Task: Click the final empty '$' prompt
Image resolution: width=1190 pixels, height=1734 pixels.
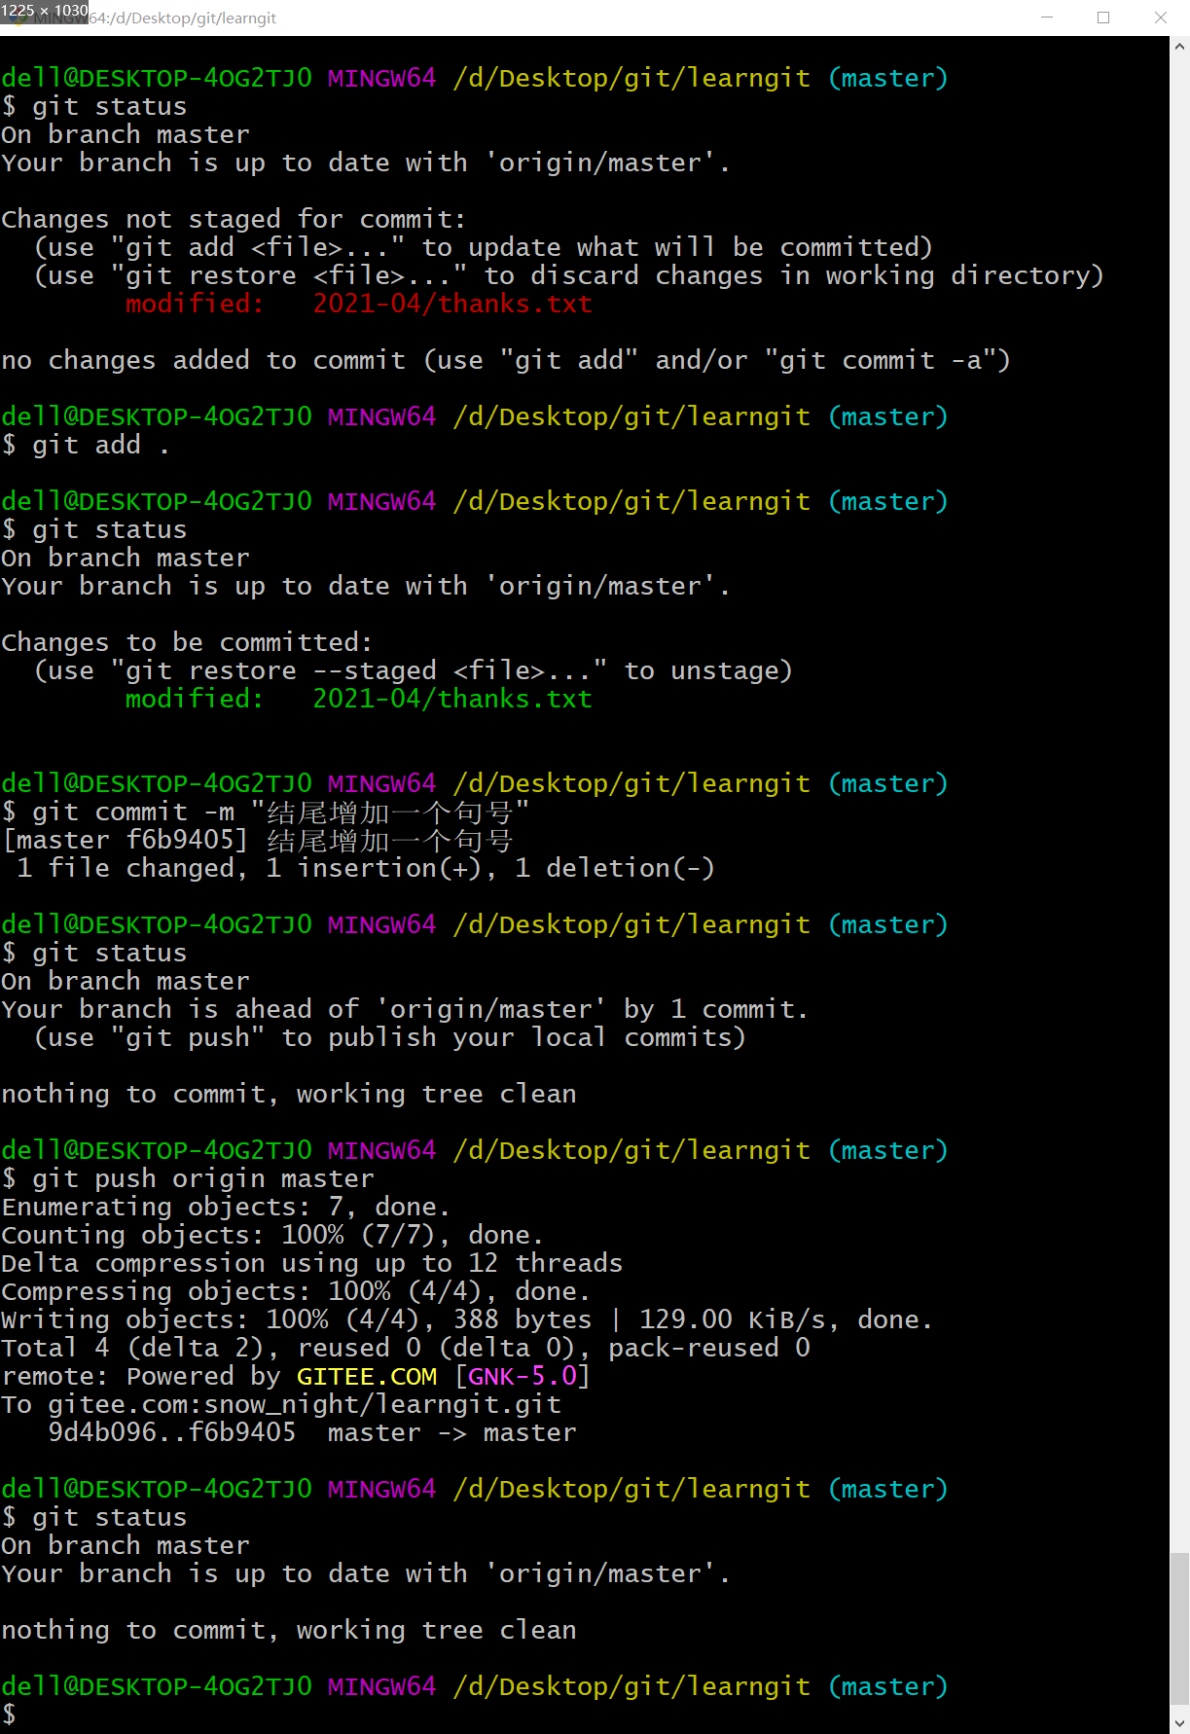Action: [x=9, y=1715]
